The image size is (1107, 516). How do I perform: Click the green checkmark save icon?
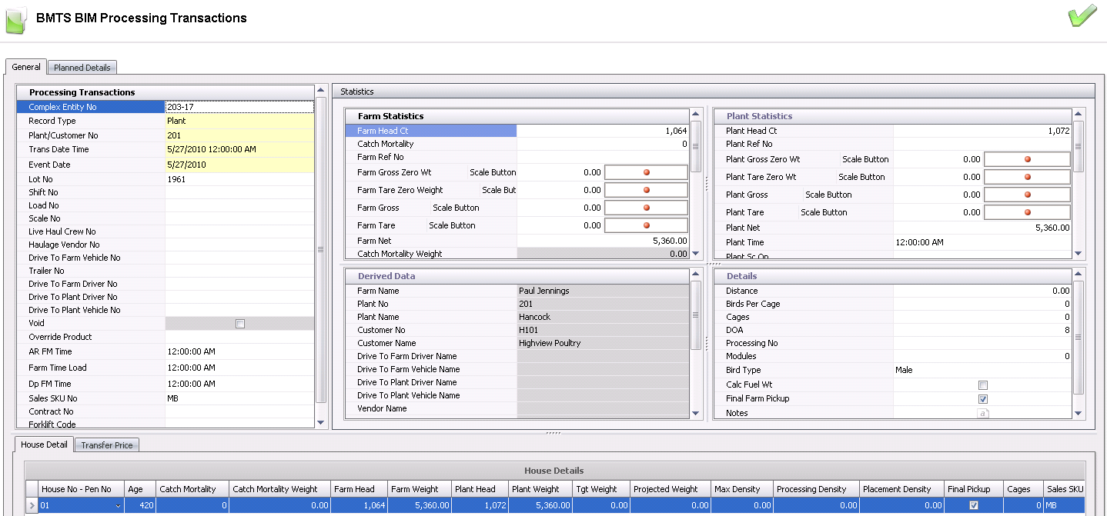pyautogui.click(x=1082, y=16)
